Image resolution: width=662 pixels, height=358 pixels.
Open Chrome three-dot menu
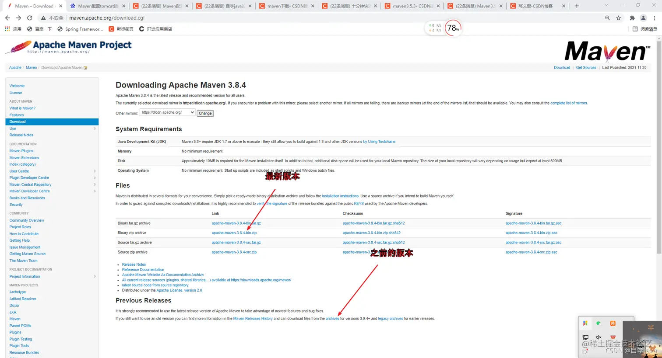click(x=655, y=18)
